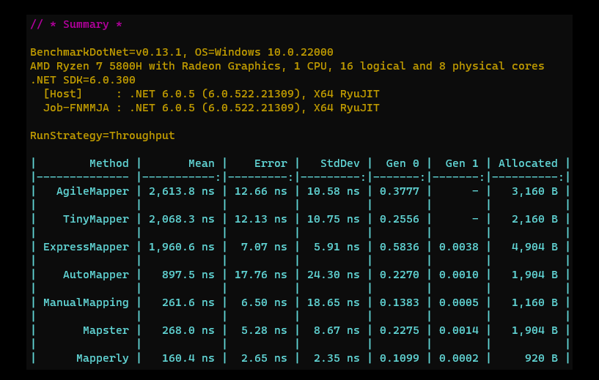Viewport: 599px width, 380px height.
Task: Select the AutoMapper method name
Action: coord(96,275)
